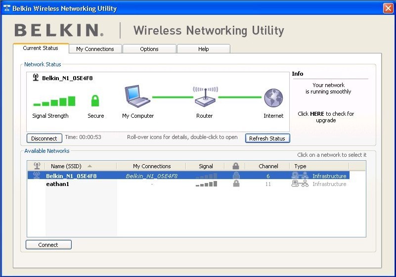Click Infrastructure text in eathan1 row

[x=329, y=184]
